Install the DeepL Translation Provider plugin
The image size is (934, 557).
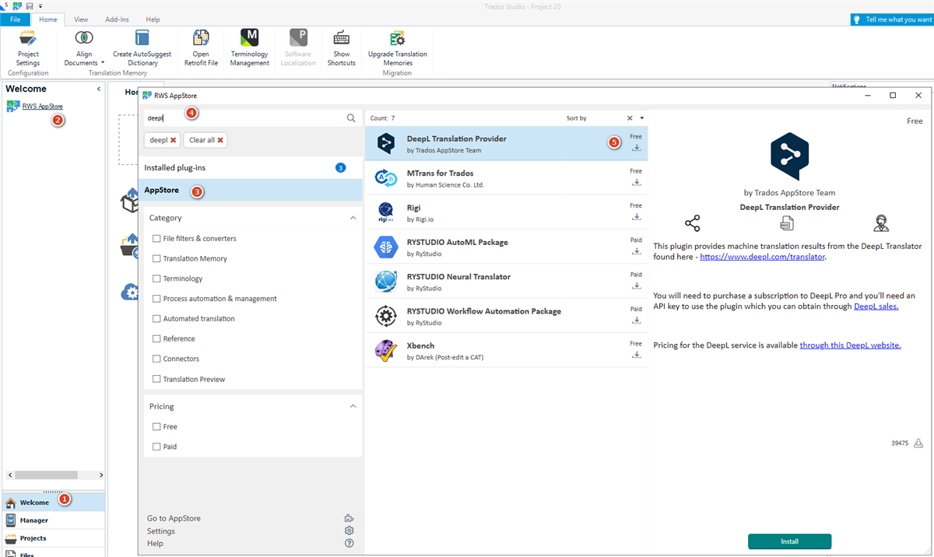click(789, 541)
